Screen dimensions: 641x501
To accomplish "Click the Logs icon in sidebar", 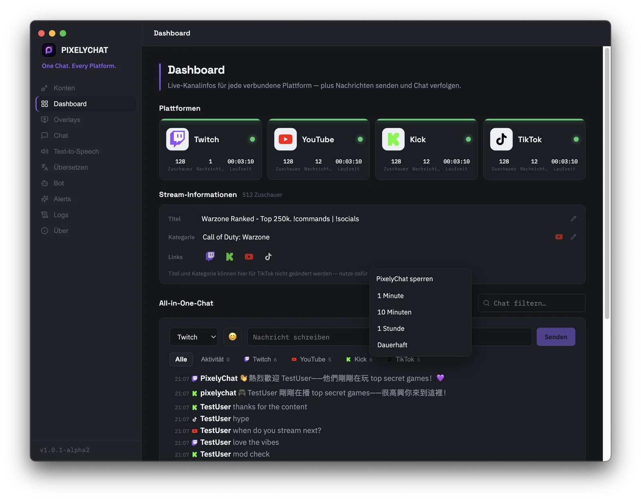I will (x=44, y=215).
